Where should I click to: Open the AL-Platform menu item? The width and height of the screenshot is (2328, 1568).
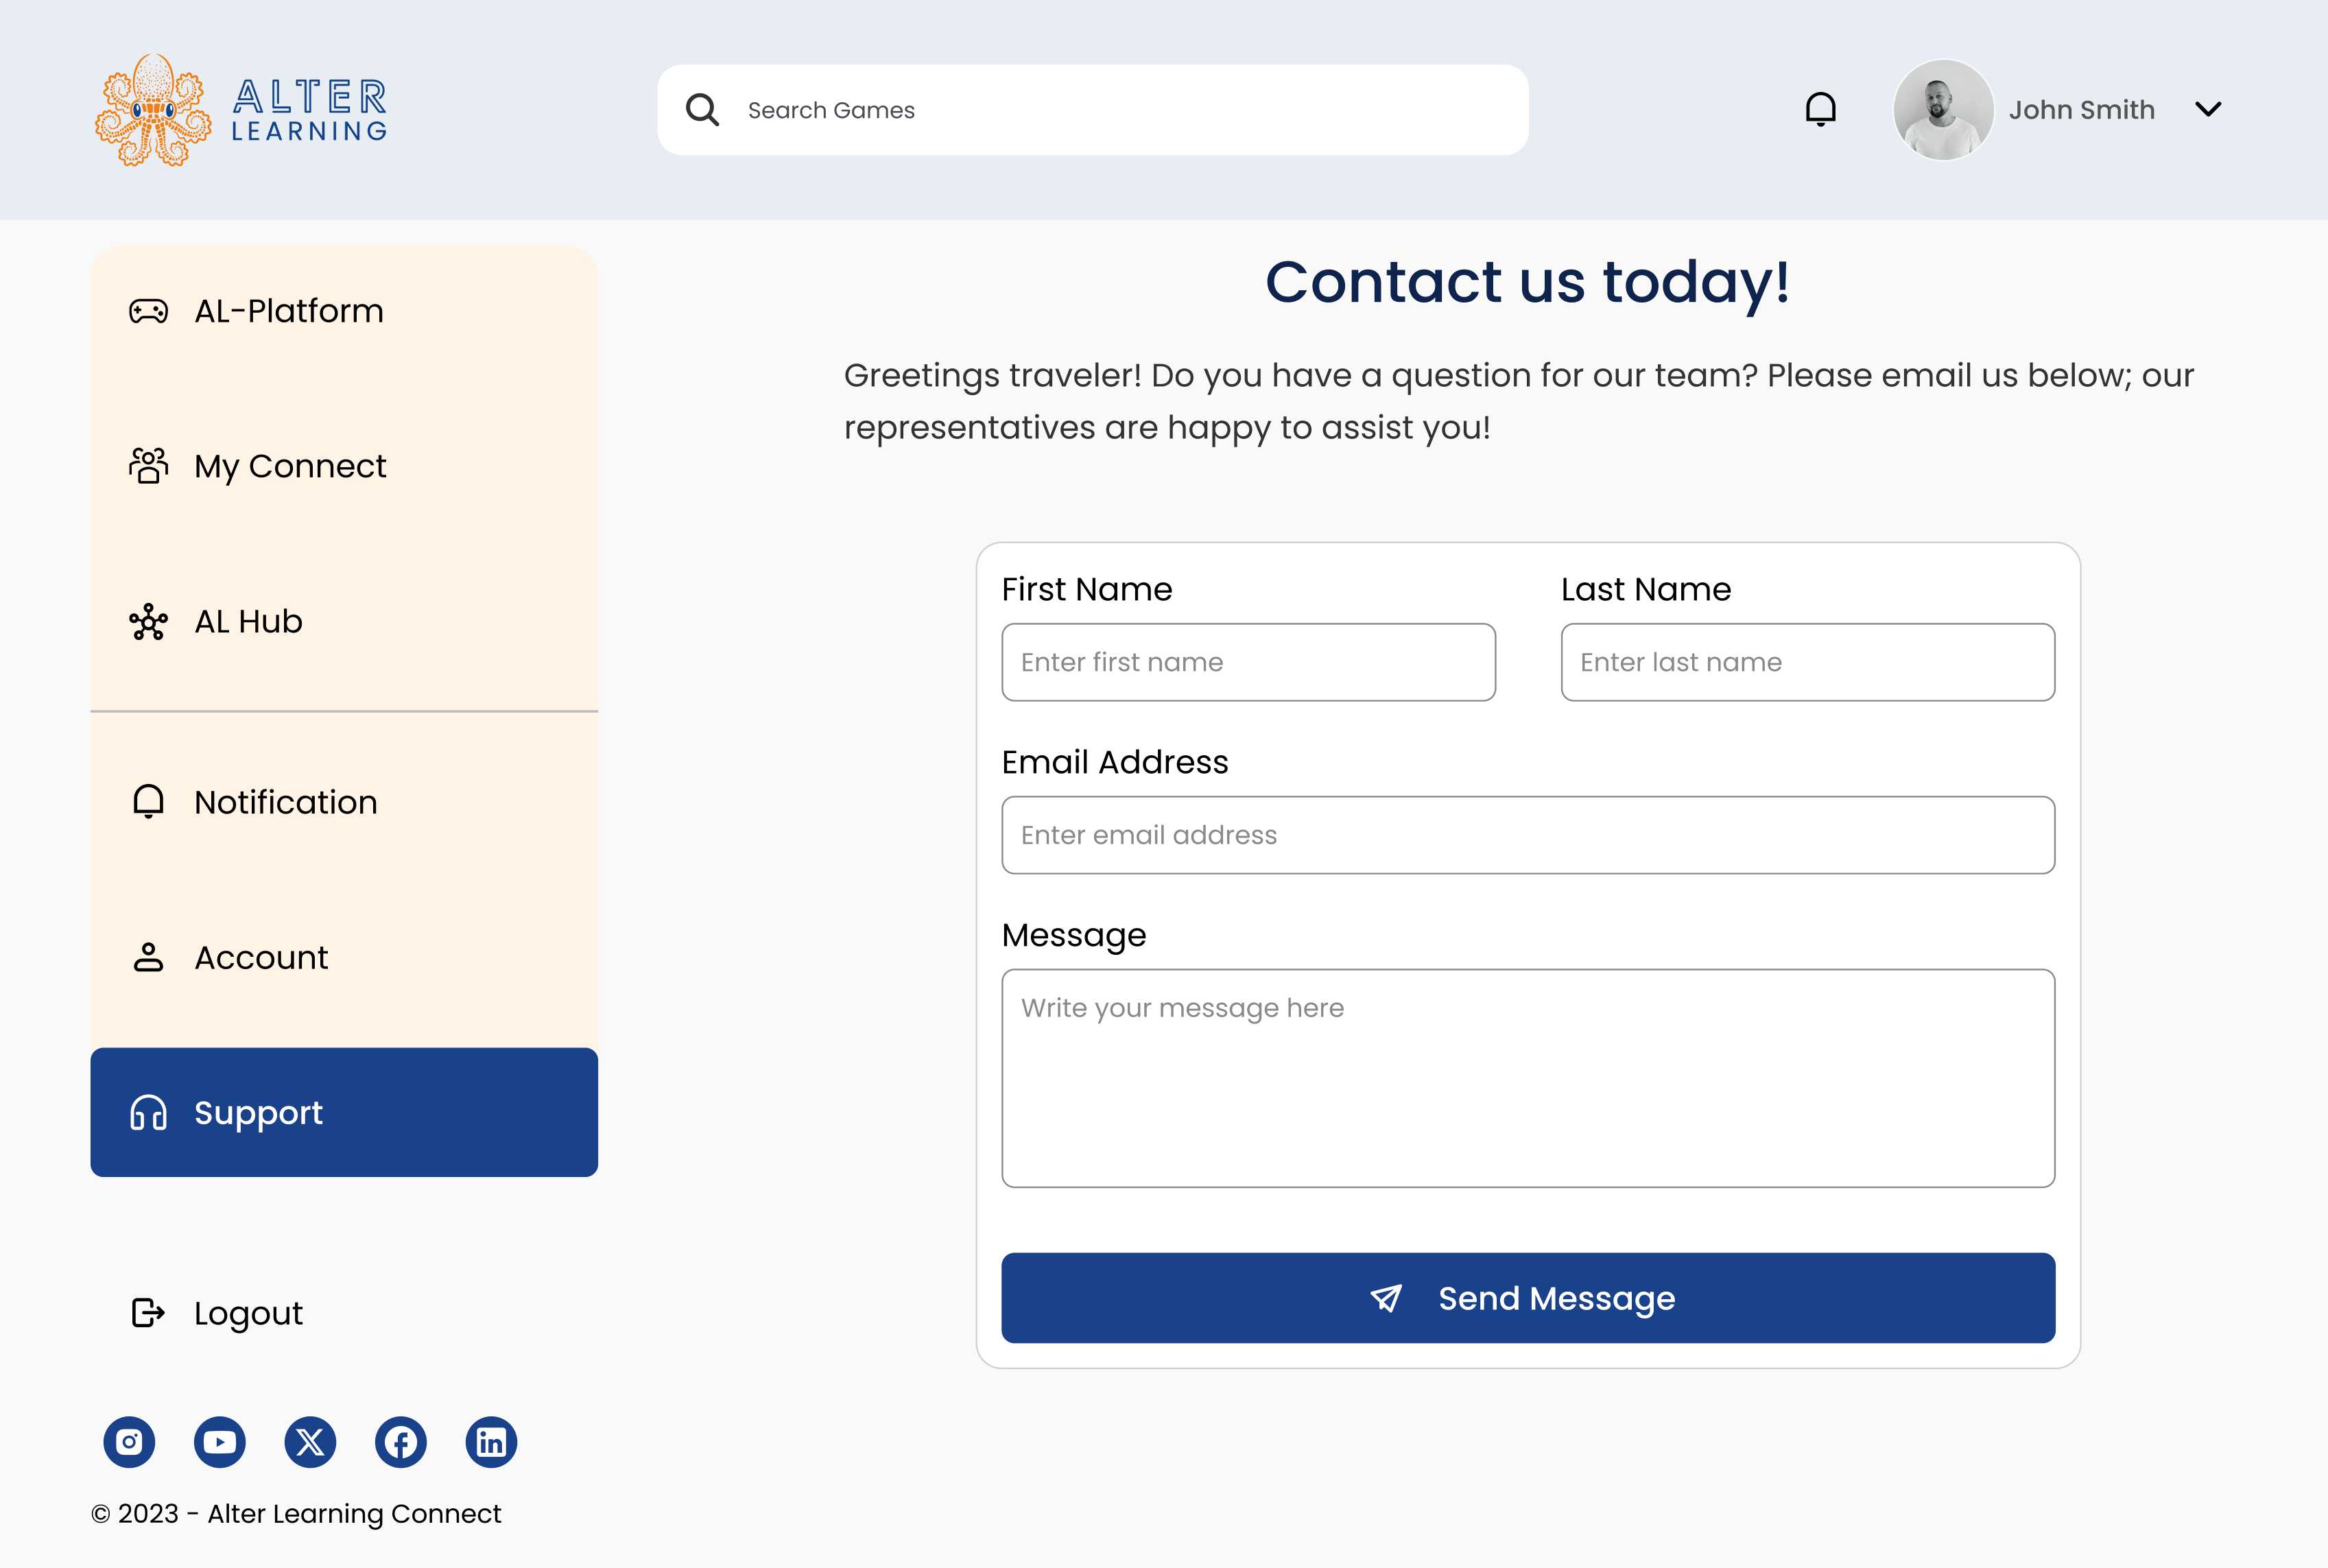click(x=289, y=311)
